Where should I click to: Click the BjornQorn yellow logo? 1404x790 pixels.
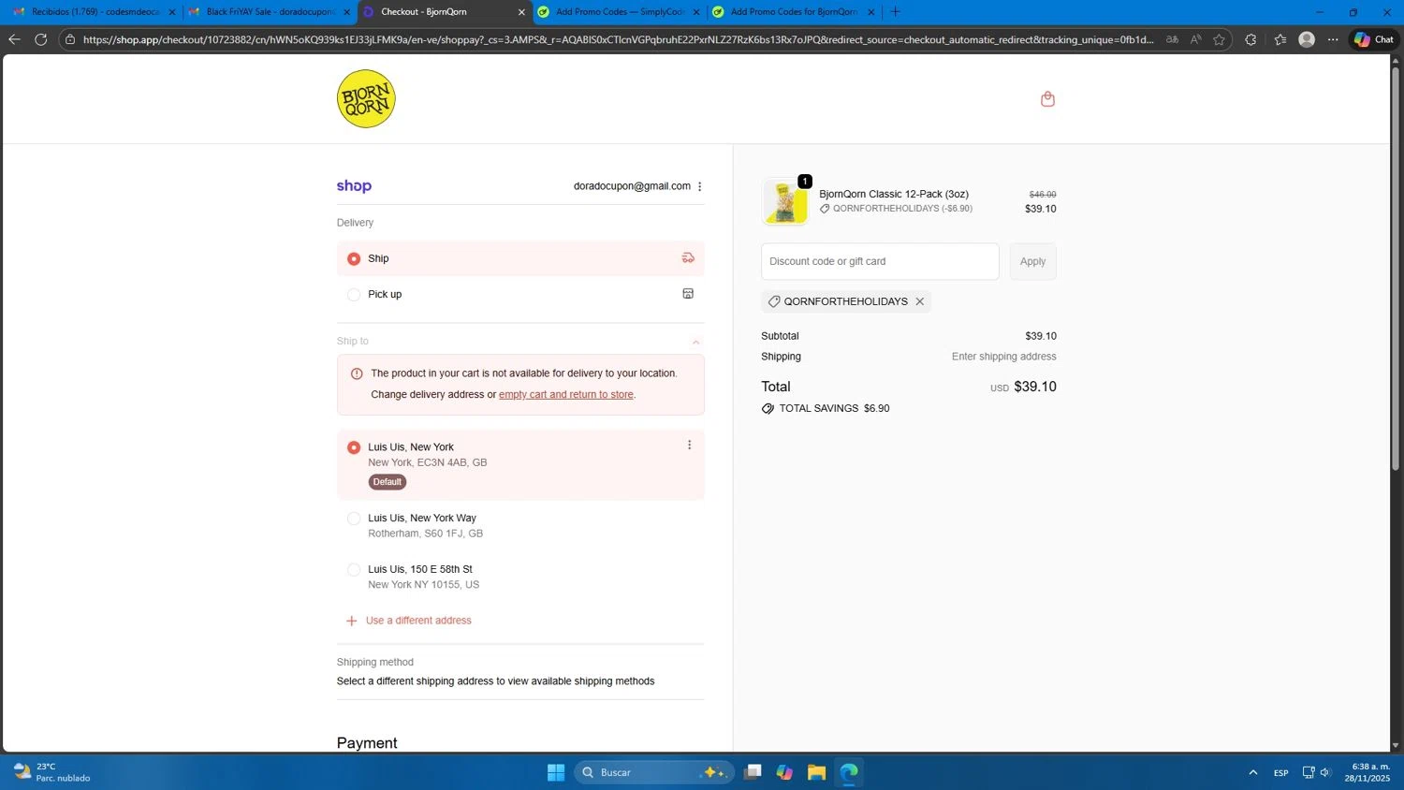[x=366, y=99]
